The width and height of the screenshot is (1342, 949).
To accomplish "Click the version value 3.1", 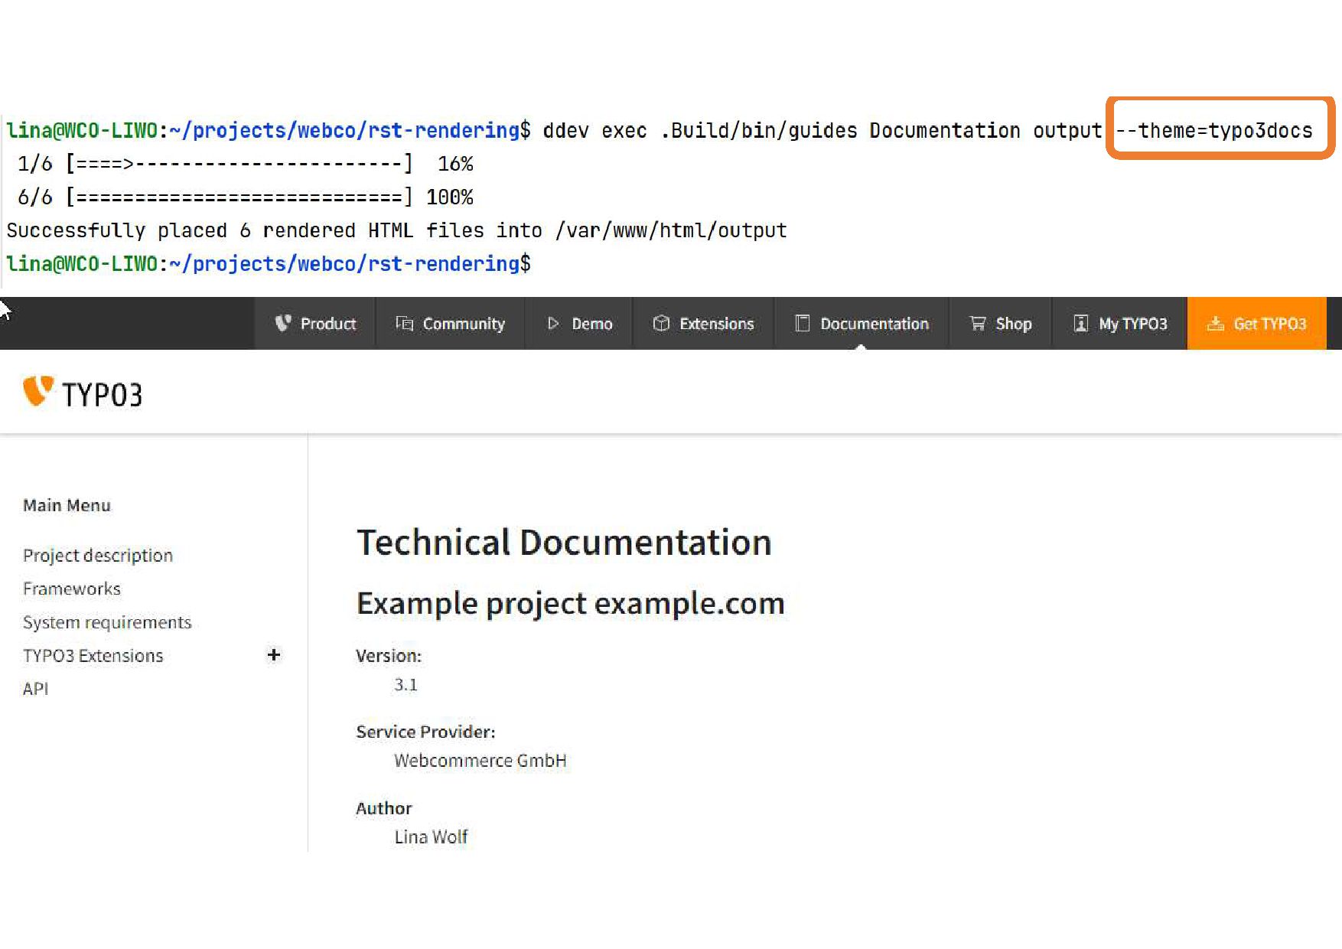I will tap(406, 685).
